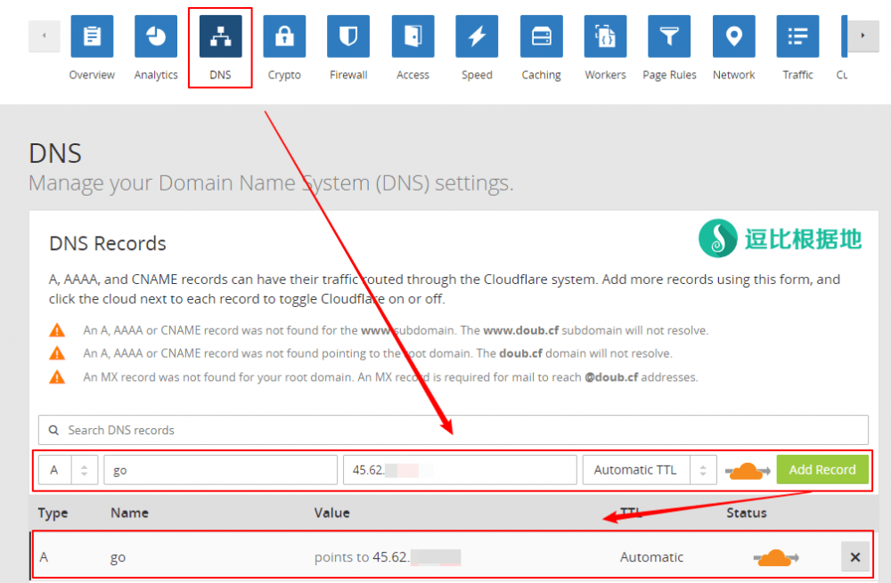
Task: Open the record type A dropdown
Action: click(x=68, y=470)
